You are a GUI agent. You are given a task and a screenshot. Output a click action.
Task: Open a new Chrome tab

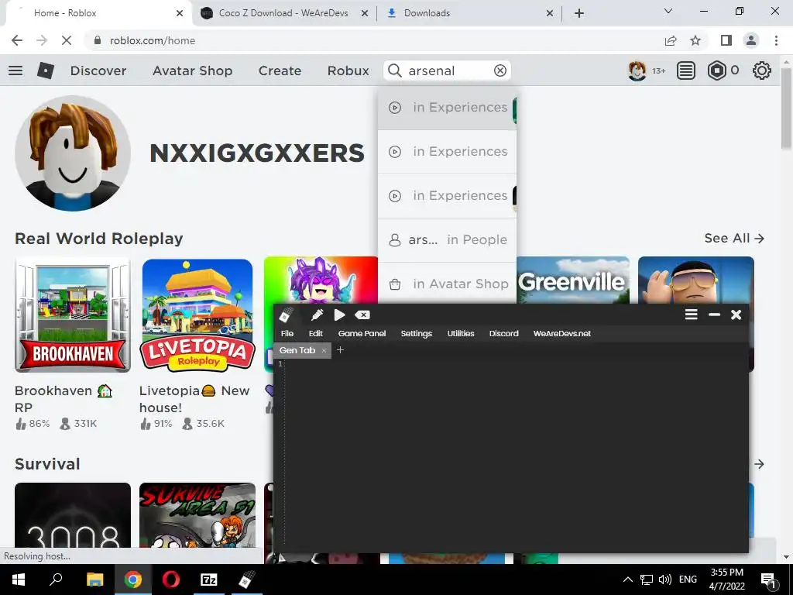579,13
